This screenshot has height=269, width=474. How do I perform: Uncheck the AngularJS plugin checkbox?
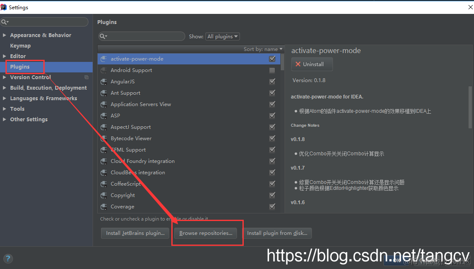pyautogui.click(x=272, y=82)
